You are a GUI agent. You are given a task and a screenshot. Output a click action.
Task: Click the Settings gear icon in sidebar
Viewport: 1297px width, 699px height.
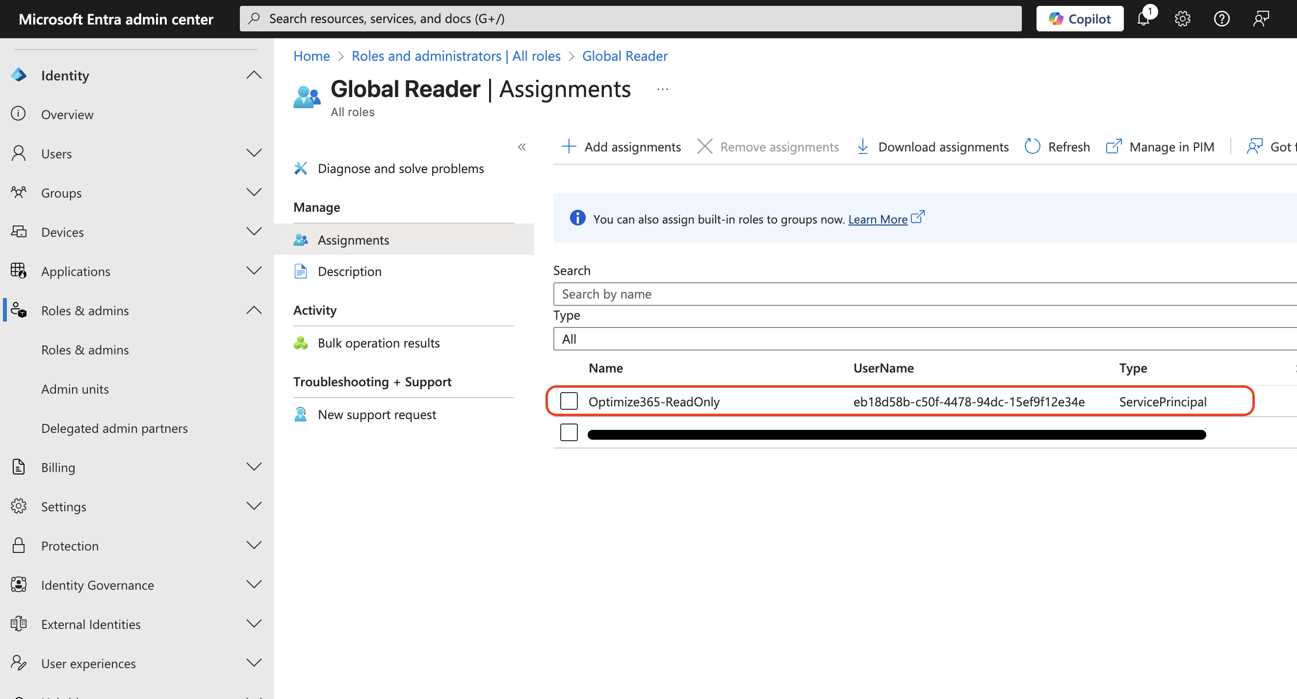(19, 506)
